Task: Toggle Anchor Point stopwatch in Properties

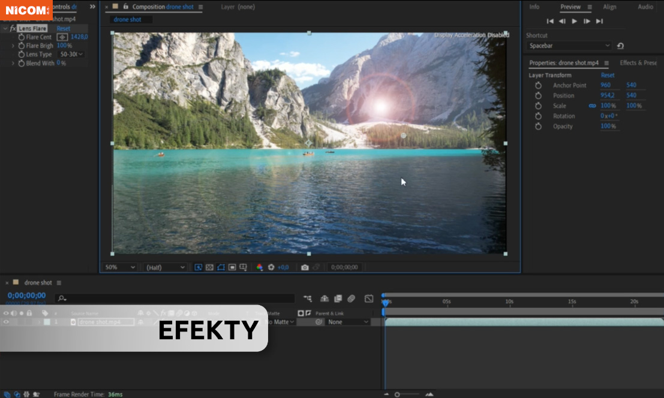Action: (538, 85)
